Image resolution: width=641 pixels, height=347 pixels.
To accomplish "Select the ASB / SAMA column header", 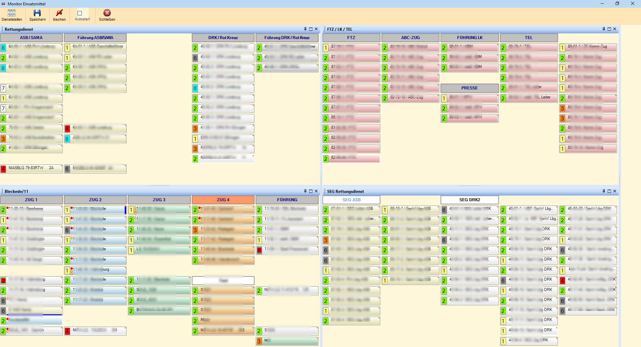I will (x=31, y=38).
